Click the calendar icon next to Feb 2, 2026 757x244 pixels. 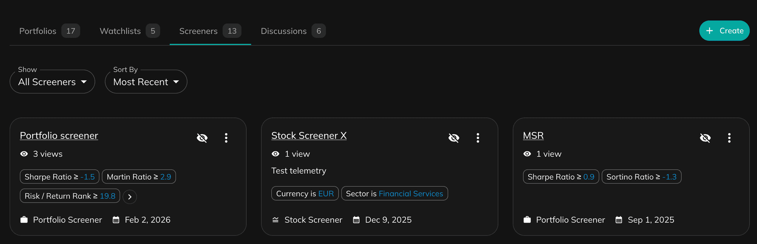tap(116, 219)
